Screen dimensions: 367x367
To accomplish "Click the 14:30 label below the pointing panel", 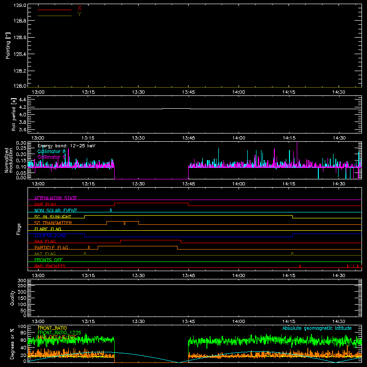I will tap(339, 92).
